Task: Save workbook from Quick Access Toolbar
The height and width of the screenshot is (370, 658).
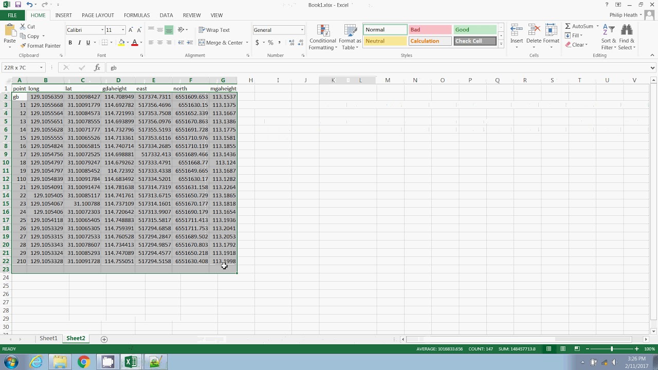Action: [x=17, y=5]
